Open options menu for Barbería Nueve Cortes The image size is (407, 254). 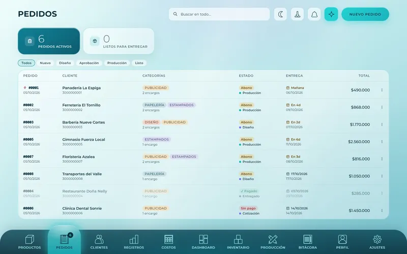tap(382, 124)
